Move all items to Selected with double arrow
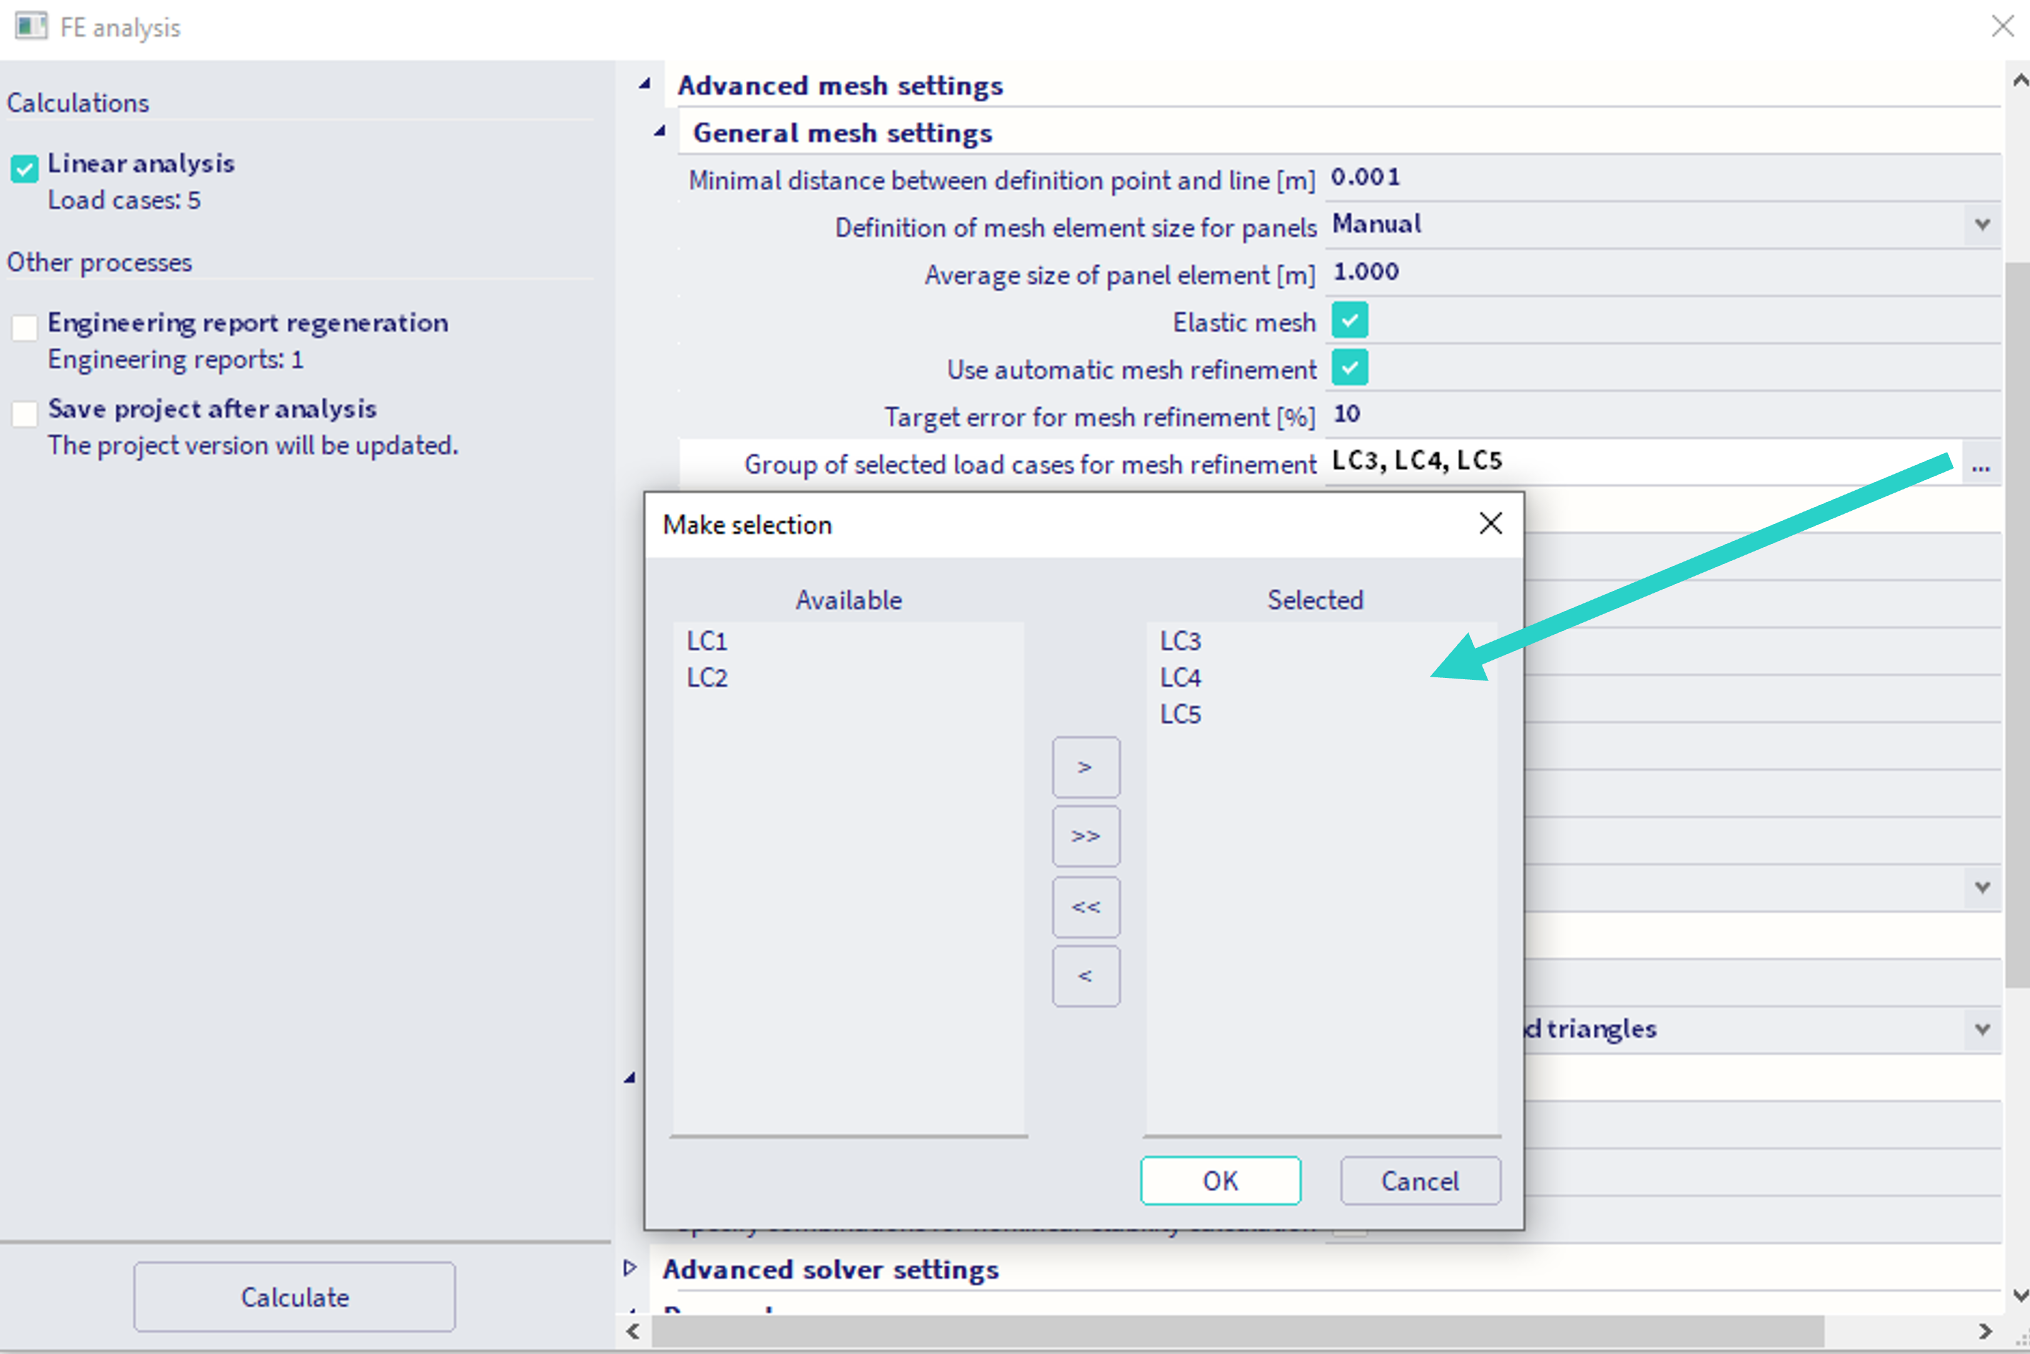This screenshot has width=2030, height=1354. point(1085,836)
